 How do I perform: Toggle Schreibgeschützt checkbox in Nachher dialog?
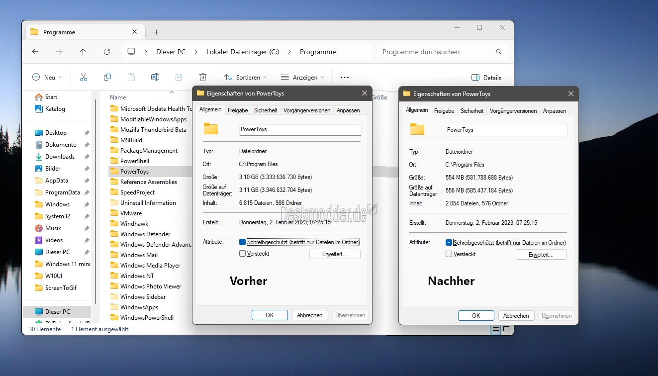click(x=449, y=243)
